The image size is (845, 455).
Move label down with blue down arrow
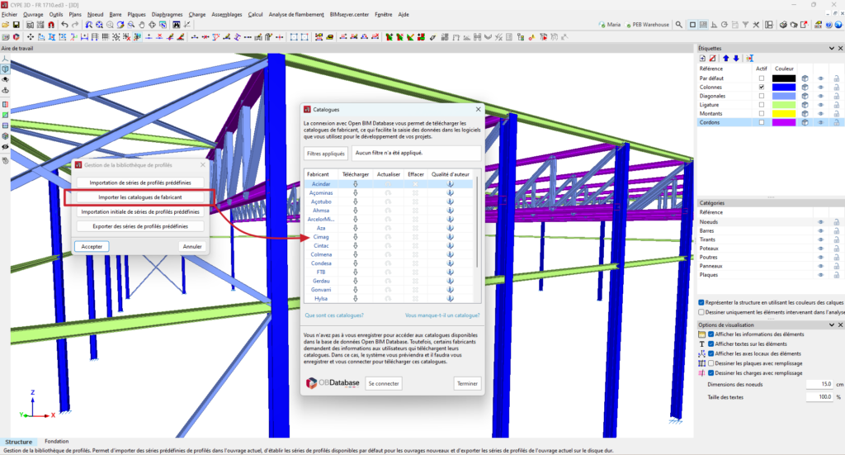click(736, 58)
